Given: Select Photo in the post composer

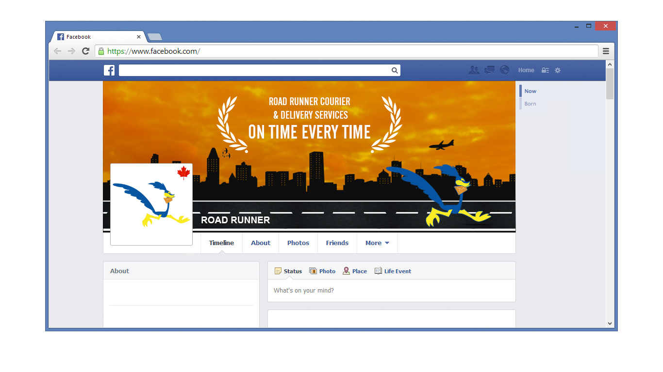Looking at the screenshot, I should pyautogui.click(x=323, y=271).
